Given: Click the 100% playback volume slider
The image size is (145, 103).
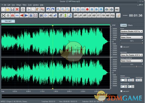Looking at the screenshot, I should click(132, 43).
